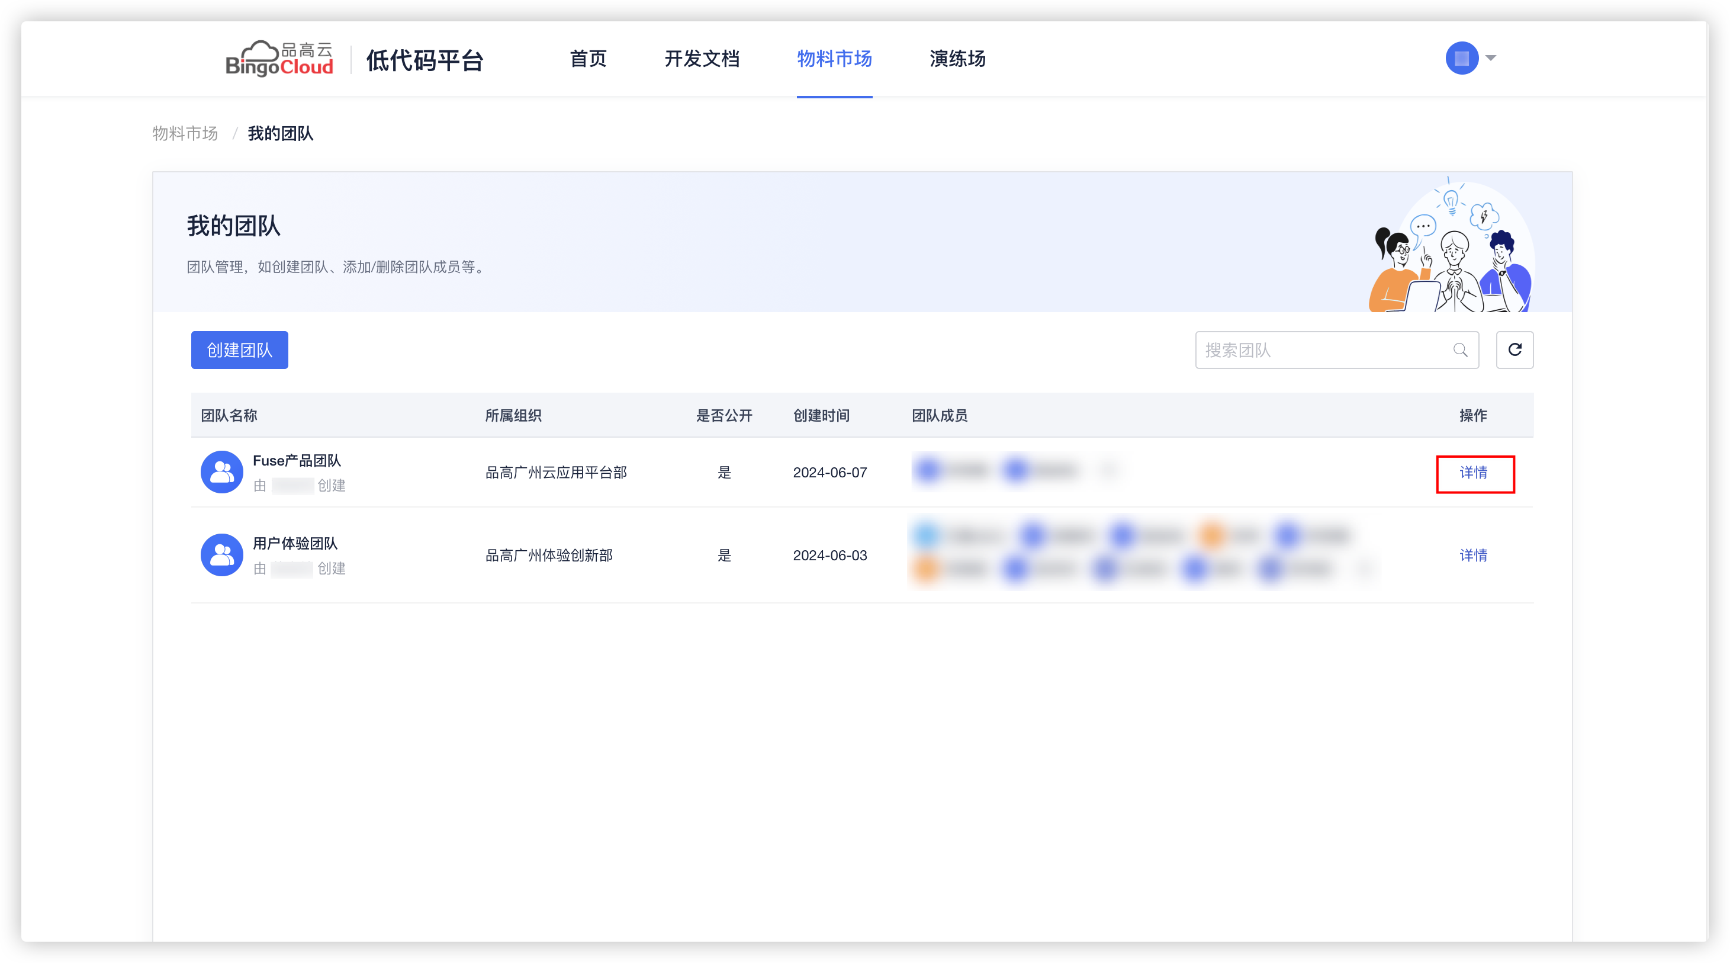
Task: Open the 开发文档 navigation tab
Action: pos(702,59)
